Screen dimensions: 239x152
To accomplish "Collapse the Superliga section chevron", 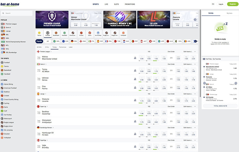I will [x=195, y=140].
